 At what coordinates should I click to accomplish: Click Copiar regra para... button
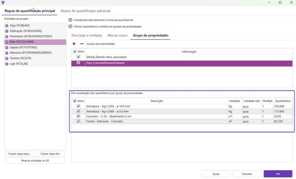[19, 153]
